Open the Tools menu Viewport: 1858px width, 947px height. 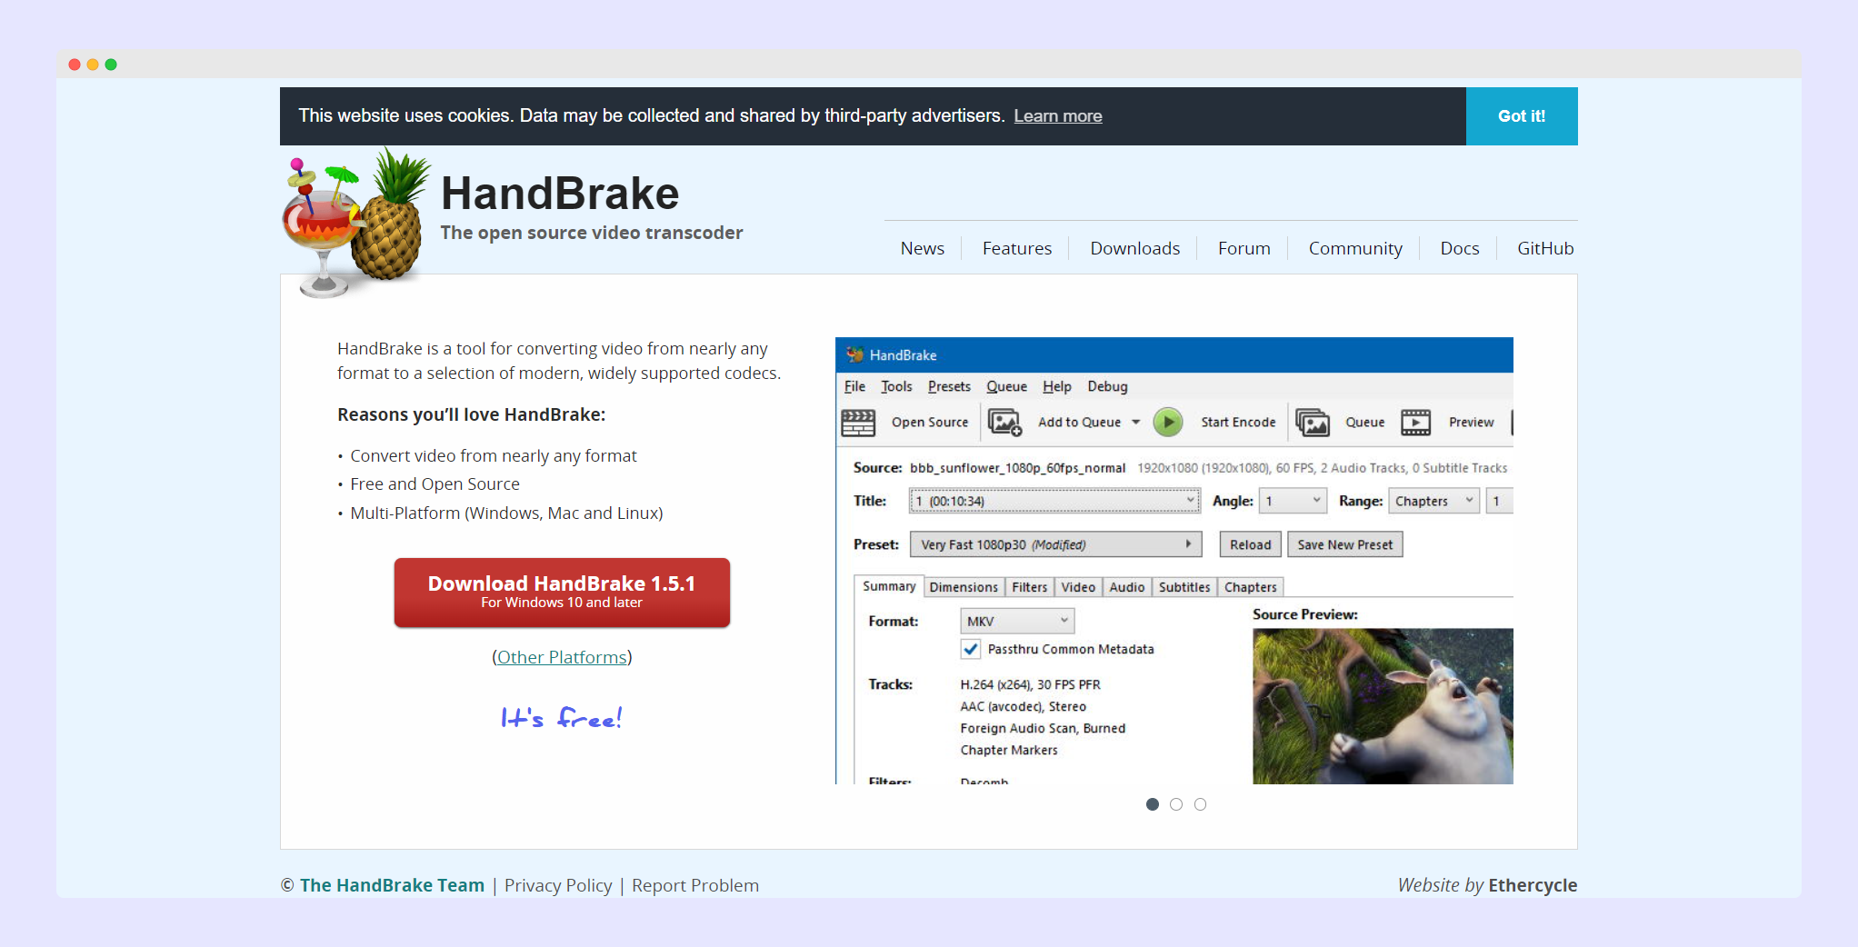point(896,386)
